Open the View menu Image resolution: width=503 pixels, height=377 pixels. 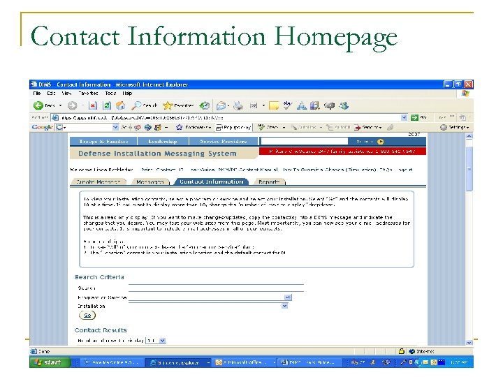[x=66, y=94]
